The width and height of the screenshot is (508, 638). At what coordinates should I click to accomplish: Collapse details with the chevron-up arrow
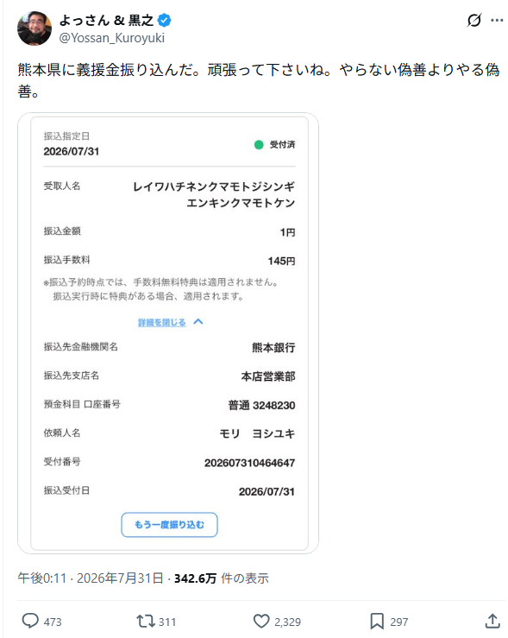[x=198, y=322]
